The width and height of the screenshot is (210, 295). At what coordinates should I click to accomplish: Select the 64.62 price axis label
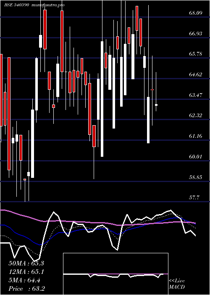point(195,75)
